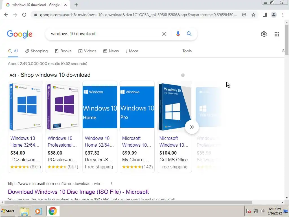Click the purple Windows 10 Professional box image

[x=63, y=107]
